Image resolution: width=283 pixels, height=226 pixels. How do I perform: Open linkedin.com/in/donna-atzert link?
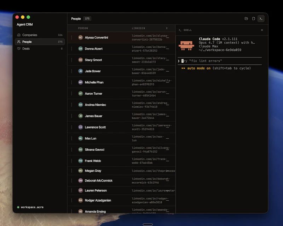point(149,49)
